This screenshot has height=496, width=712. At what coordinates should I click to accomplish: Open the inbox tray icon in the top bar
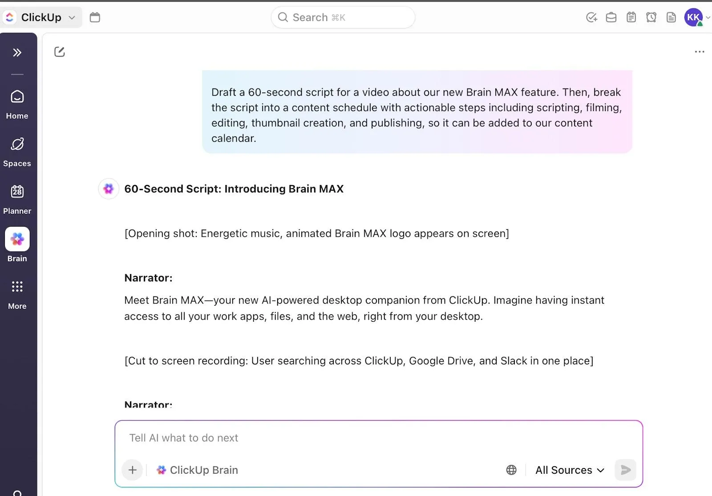click(611, 17)
